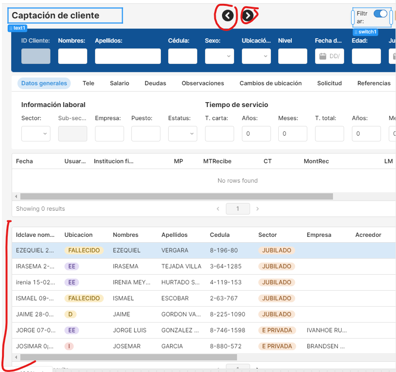Open the Sector dropdown
The height and width of the screenshot is (372, 396).
[36, 134]
